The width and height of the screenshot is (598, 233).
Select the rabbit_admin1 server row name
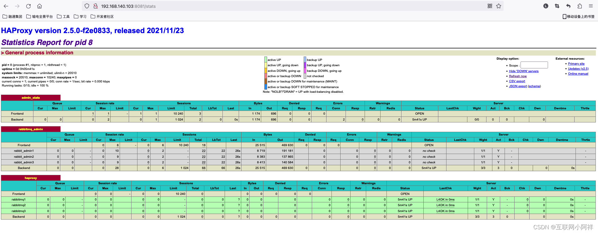click(x=24, y=151)
